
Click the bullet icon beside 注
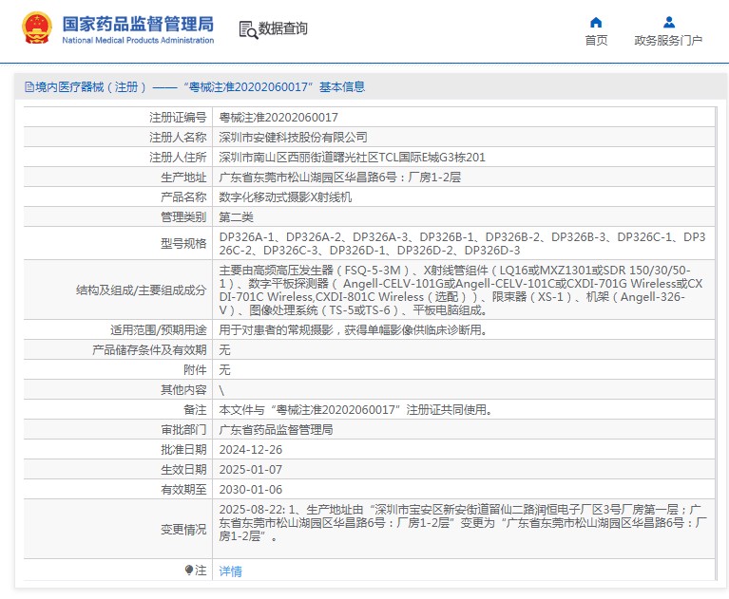189,570
